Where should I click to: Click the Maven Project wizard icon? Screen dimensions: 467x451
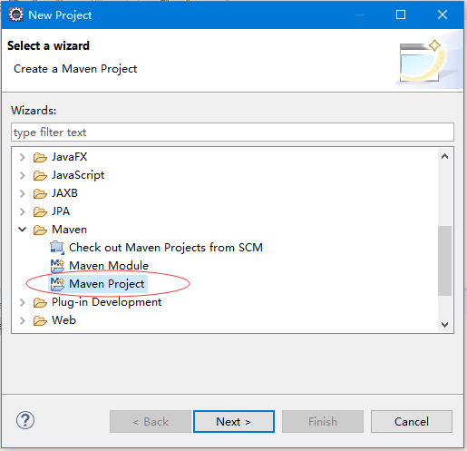point(57,284)
